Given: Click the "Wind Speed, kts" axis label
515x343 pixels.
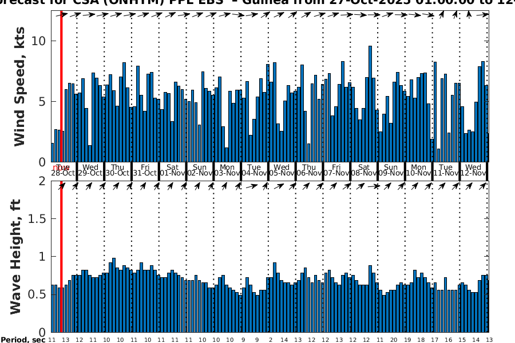Looking at the screenshot, I should coord(20,86).
